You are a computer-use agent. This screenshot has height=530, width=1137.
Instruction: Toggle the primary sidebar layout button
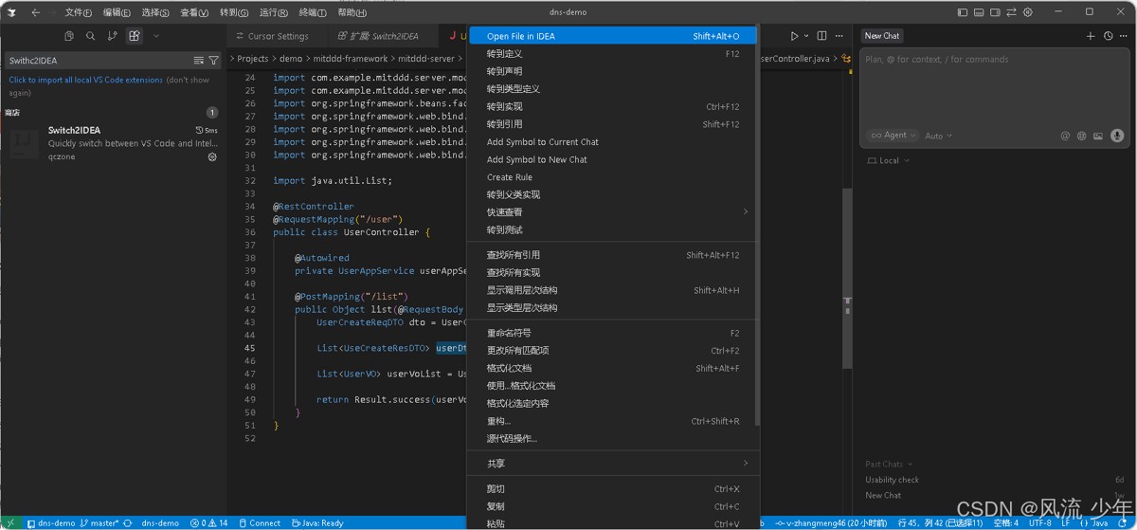click(964, 12)
